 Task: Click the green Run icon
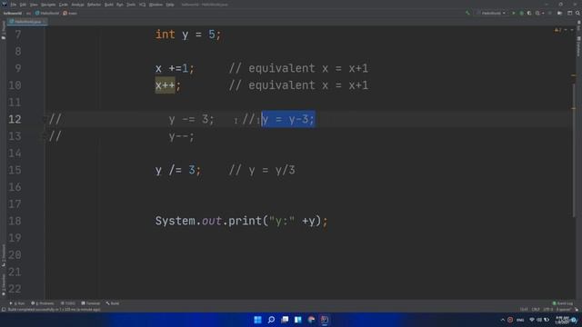[x=514, y=13]
